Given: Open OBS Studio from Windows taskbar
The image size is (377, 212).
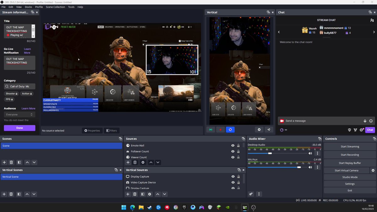Looking at the screenshot, I should pyautogui.click(x=254, y=207).
